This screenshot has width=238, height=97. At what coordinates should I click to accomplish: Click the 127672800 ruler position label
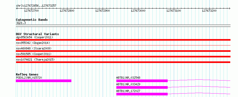(x=67, y=11)
